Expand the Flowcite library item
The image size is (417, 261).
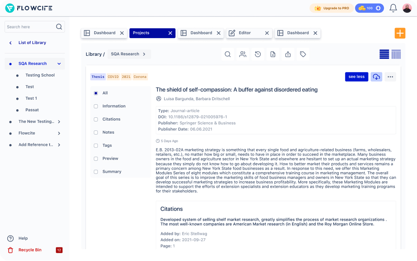(x=59, y=133)
